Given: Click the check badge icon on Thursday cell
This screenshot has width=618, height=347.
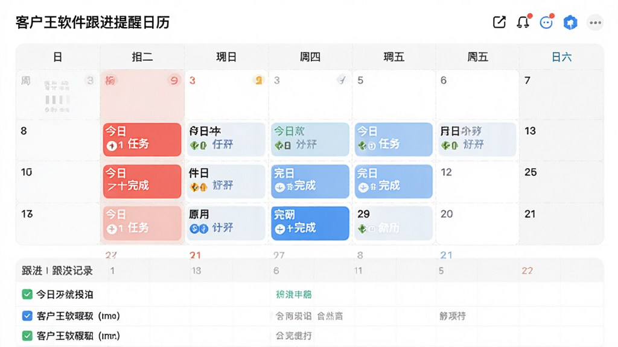Looking at the screenshot, I should tap(342, 80).
